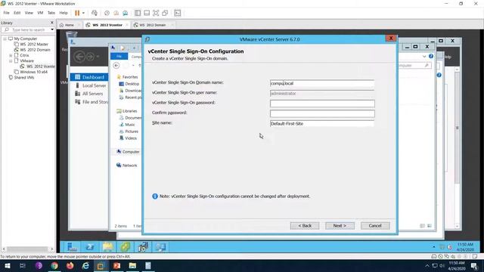Open the library search filter dropdown
The image size is (484, 272).
(52, 30)
